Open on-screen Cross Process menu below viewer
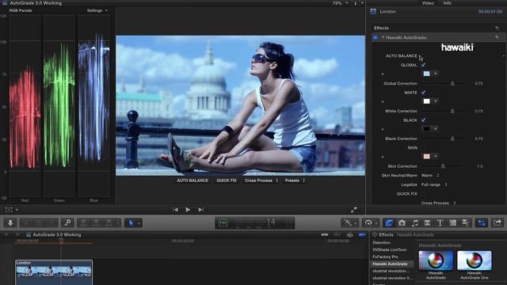507x285 pixels. coord(261,180)
